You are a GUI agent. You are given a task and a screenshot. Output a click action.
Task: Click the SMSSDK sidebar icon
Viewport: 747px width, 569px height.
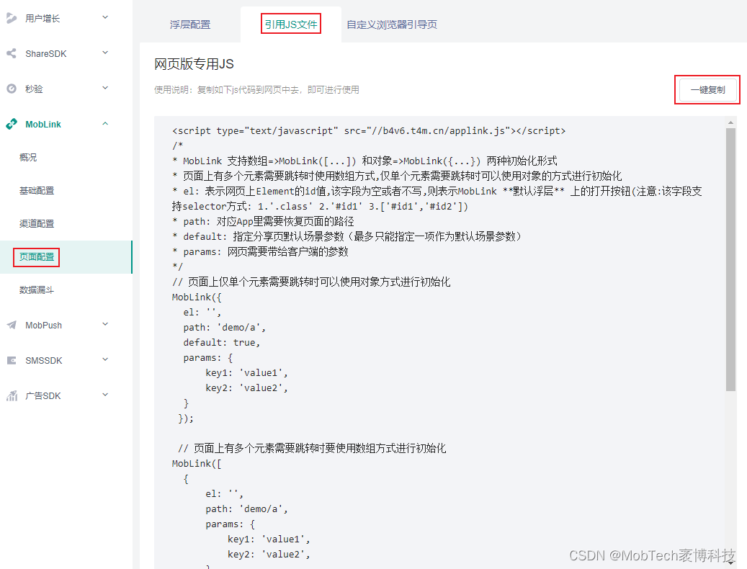11,360
